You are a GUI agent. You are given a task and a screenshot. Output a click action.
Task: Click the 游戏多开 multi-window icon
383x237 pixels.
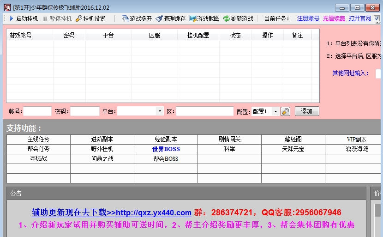tap(126, 18)
